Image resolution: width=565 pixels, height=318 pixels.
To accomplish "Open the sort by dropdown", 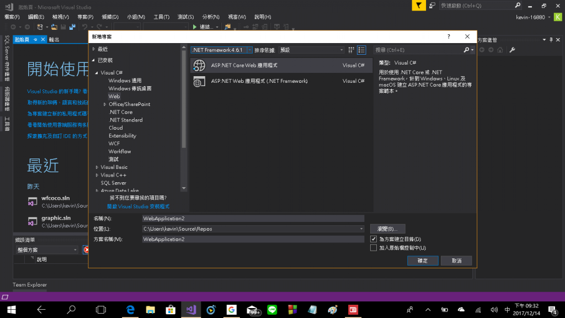I will point(312,50).
